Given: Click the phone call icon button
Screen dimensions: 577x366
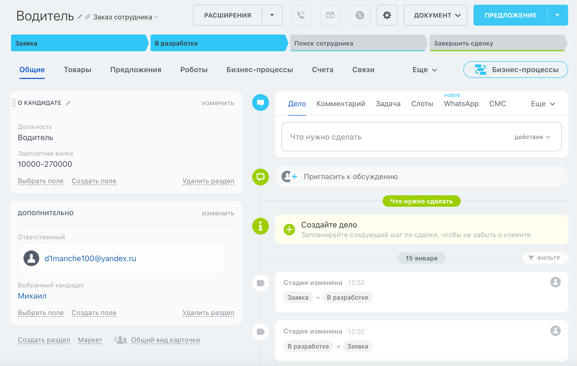Looking at the screenshot, I should point(301,15).
